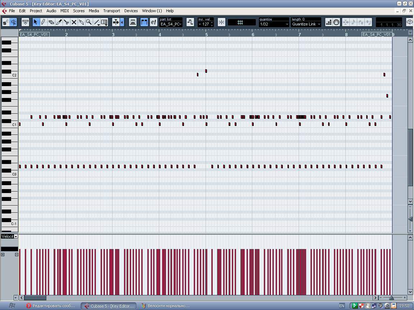Open the Quantize Link length dropdown
Screen dimensions: 414x310
(x=306, y=24)
